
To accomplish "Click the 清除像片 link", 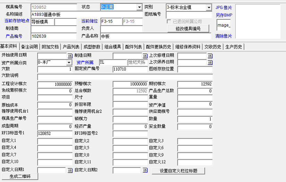I will tap(224, 36).
